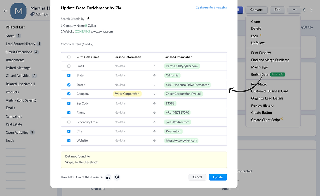This screenshot has width=320, height=196.
Task: Click enriched zip code 94588
Action: tap(170, 103)
